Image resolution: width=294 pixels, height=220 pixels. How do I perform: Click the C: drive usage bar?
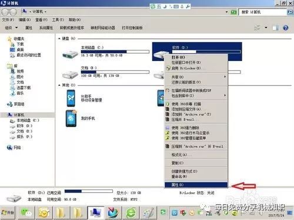coord(115,52)
